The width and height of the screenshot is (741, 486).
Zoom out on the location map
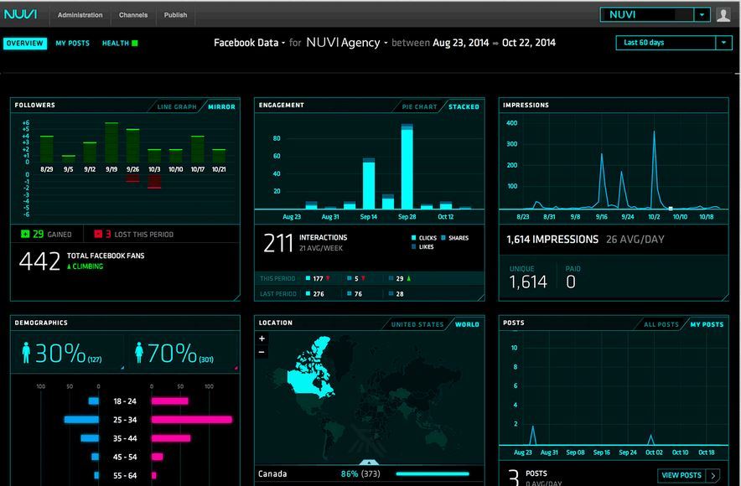tap(262, 352)
